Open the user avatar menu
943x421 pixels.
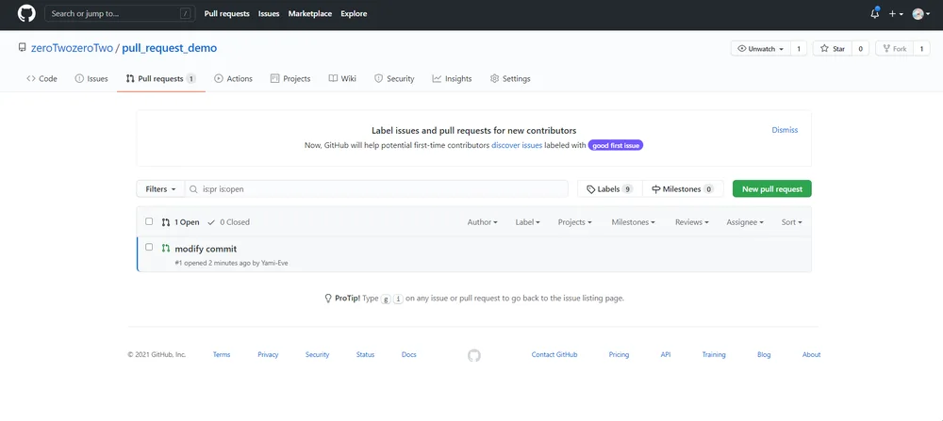tap(920, 14)
